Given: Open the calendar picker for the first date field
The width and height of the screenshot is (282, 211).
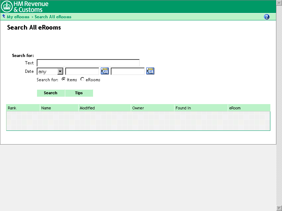Looking at the screenshot, I should [x=105, y=71].
